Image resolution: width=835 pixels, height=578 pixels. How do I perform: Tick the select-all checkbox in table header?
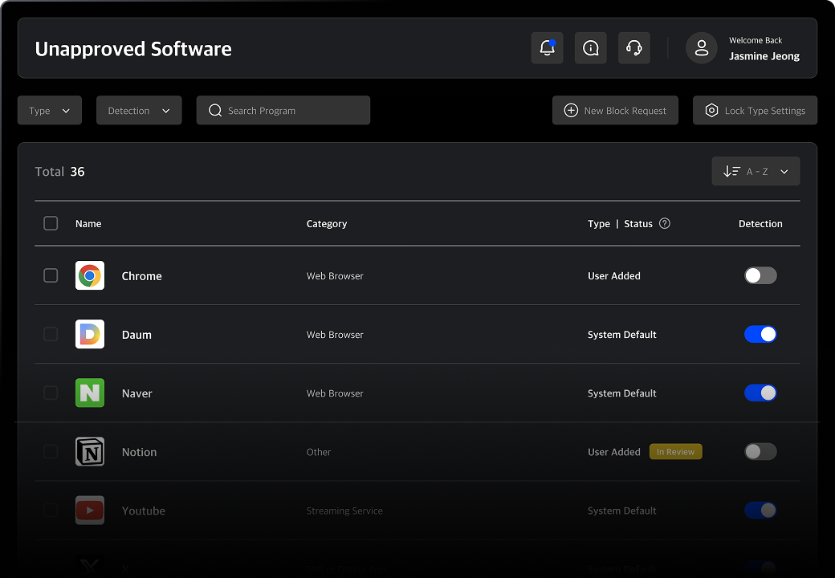[51, 223]
